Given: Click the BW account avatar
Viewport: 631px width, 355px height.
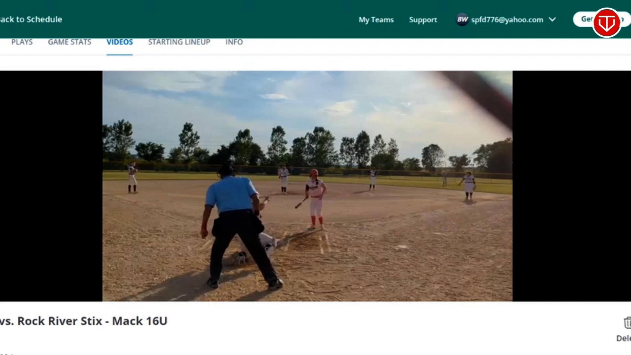Looking at the screenshot, I should [x=462, y=20].
